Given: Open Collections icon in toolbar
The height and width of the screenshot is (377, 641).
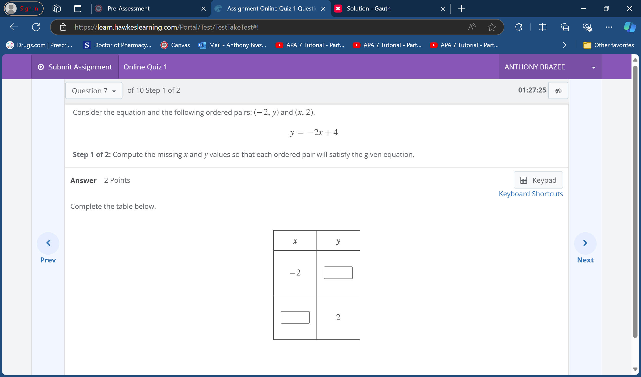Looking at the screenshot, I should click(565, 27).
